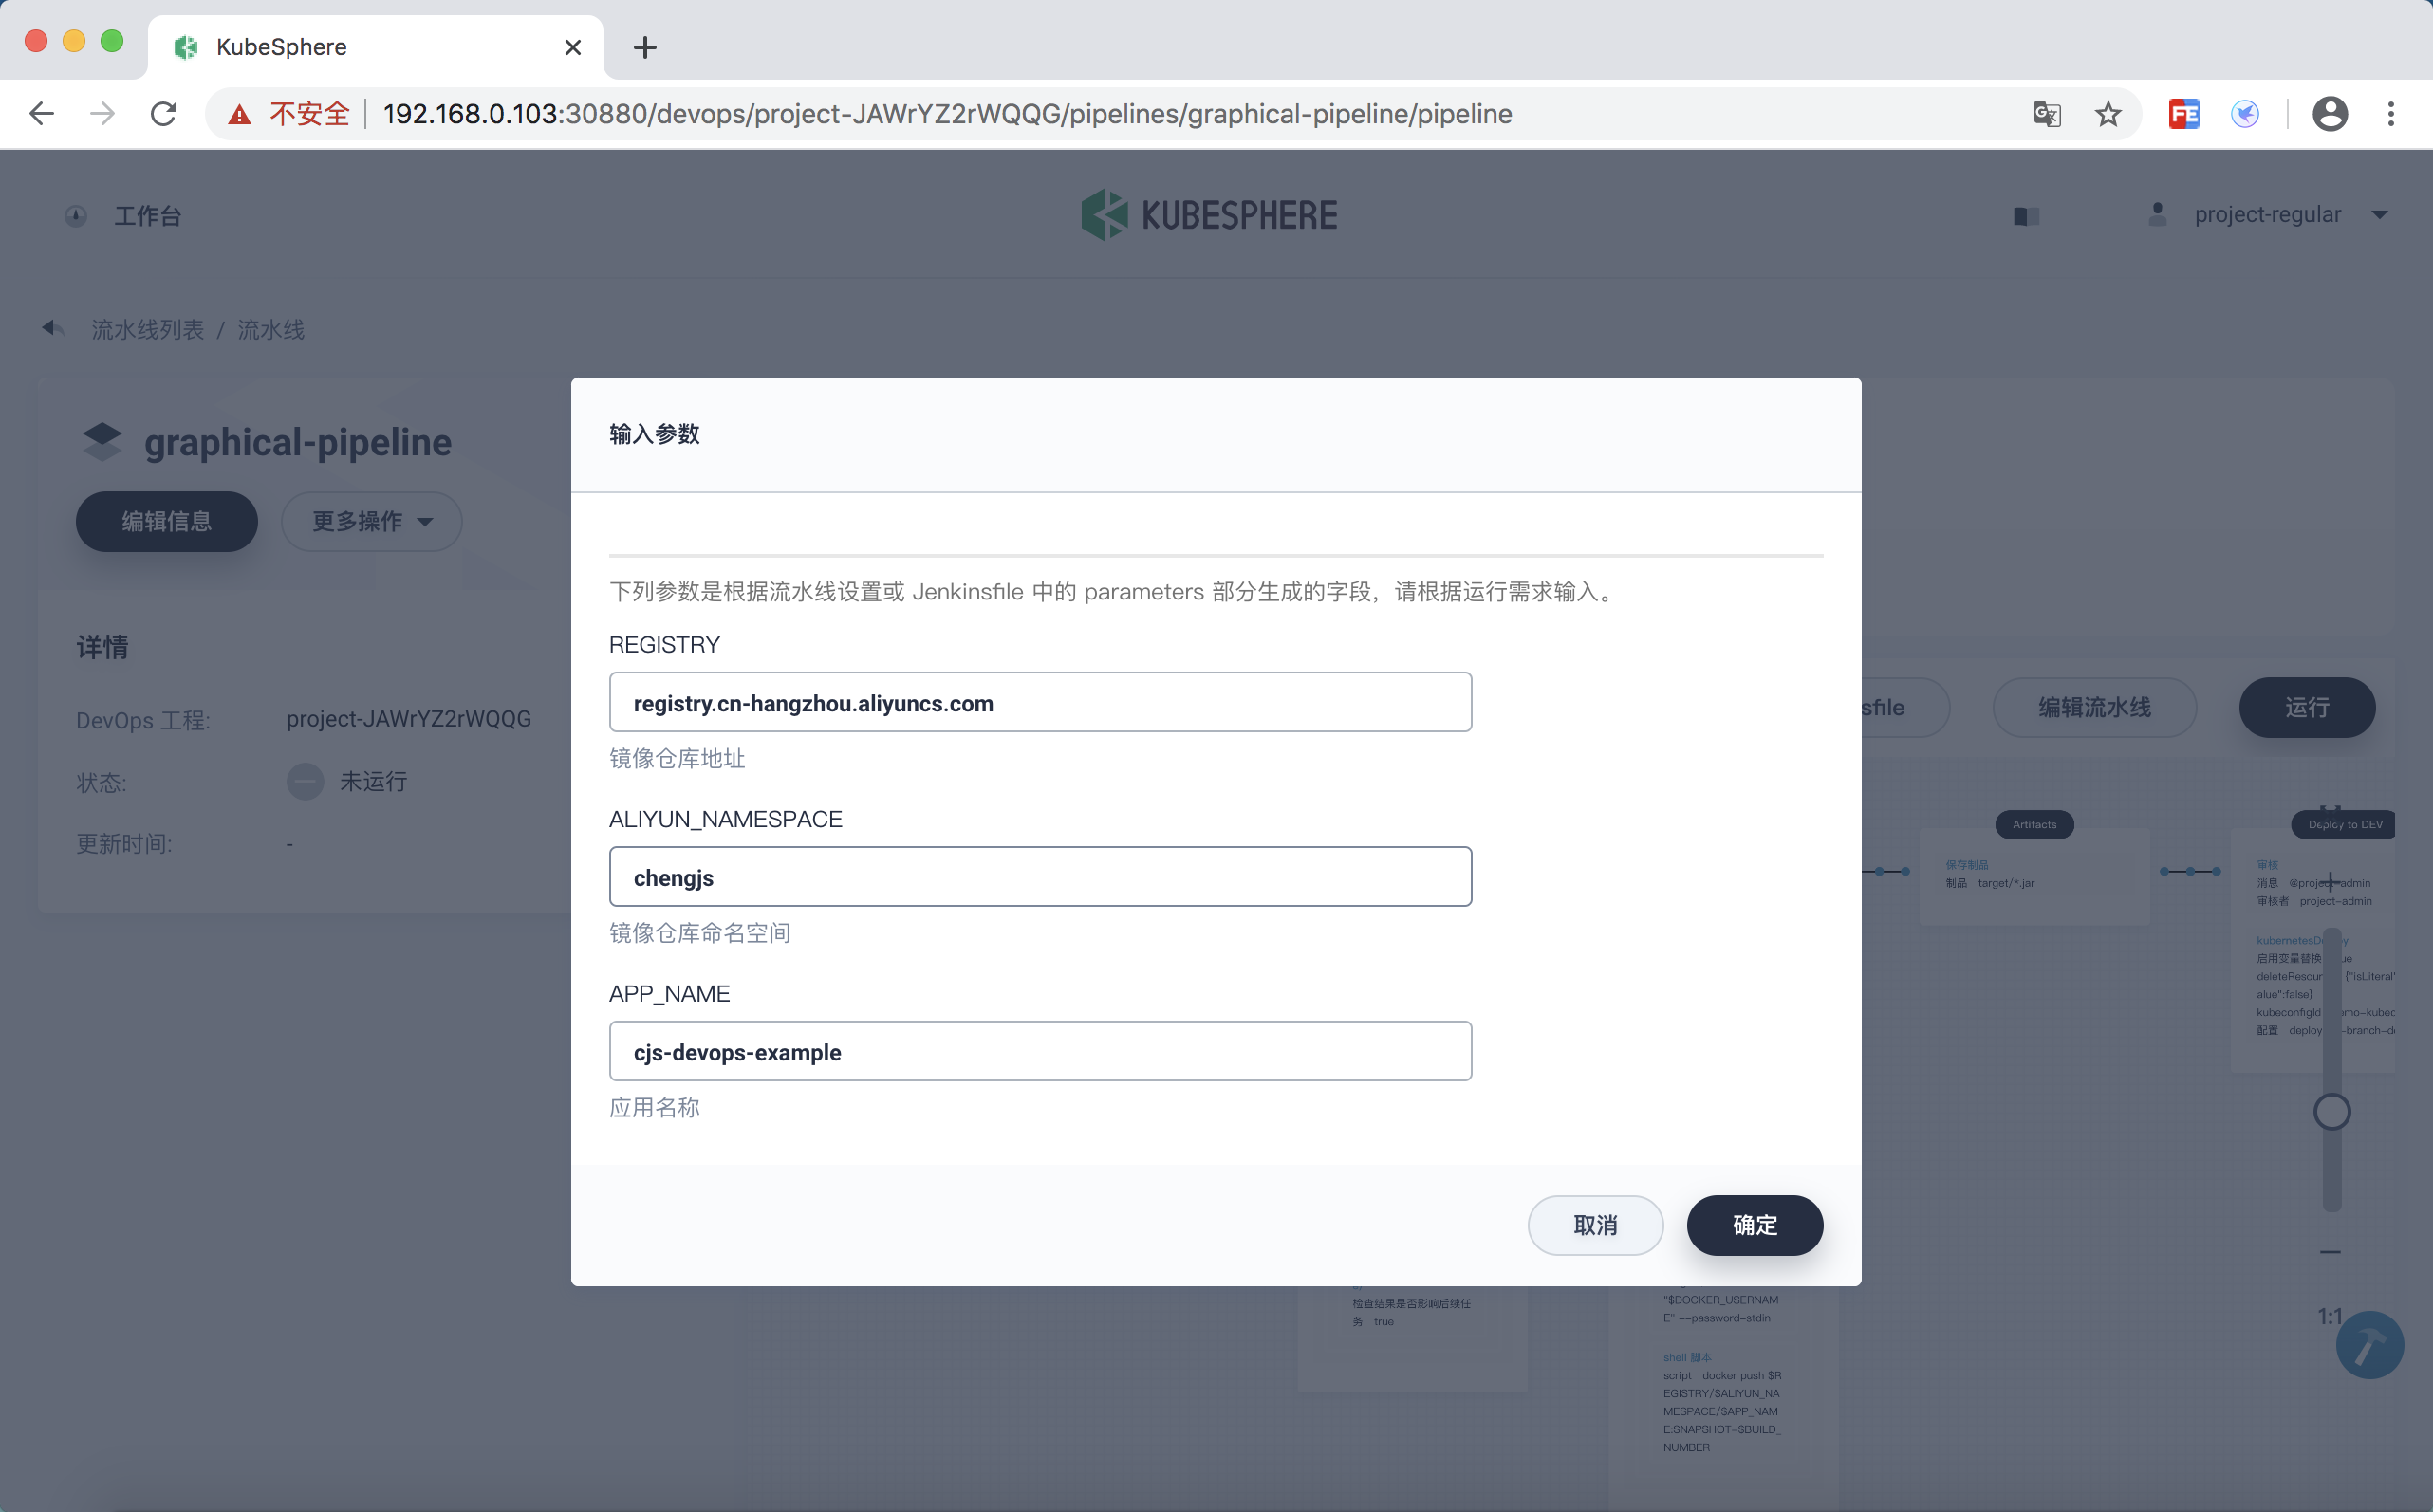
Task: Open a new browser tab
Action: coord(645,47)
